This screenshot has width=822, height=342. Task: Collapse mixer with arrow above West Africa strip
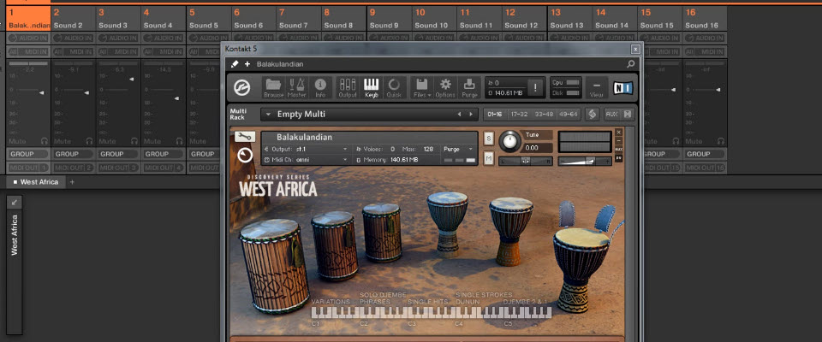pyautogui.click(x=15, y=202)
